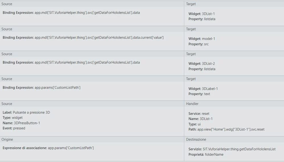Click the binding expression for 3DList-1 listdata

click(x=71, y=13)
